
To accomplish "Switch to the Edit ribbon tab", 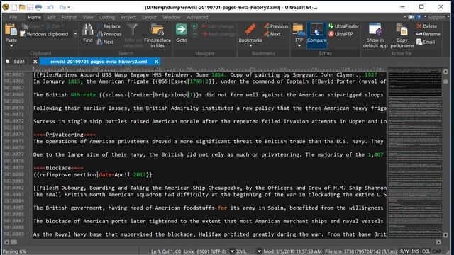I will pos(51,17).
